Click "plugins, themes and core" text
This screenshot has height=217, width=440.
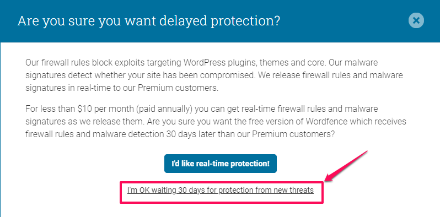point(277,63)
